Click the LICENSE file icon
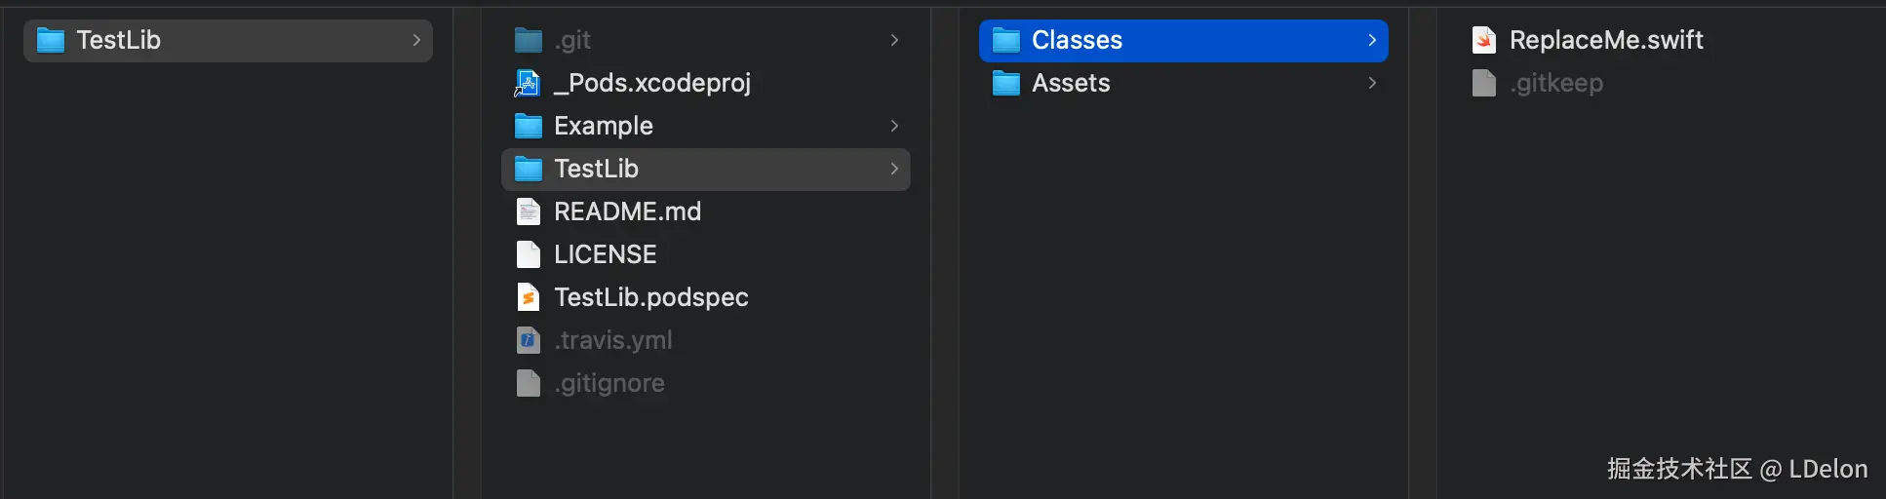Screen dimensions: 1886x499 coord(528,254)
